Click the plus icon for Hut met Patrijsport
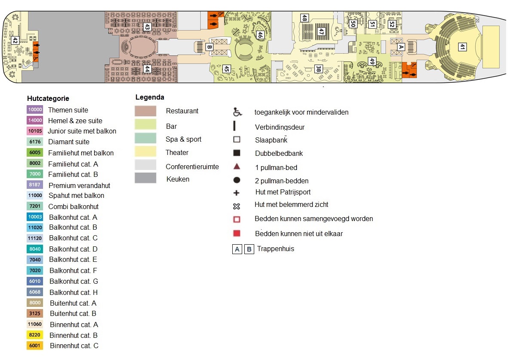This screenshot has height=361, width=508. point(236,193)
